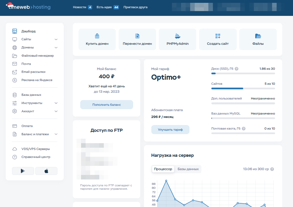Image resolution: width=293 pixels, height=207 pixels.
Task: Click help icon beside Почтовая квота
Action: click(x=244, y=129)
